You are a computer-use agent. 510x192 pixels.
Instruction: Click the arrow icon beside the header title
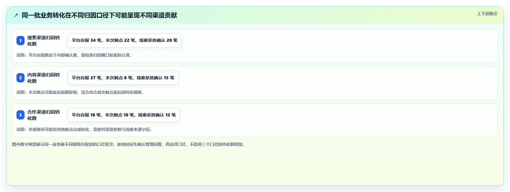(x=16, y=15)
